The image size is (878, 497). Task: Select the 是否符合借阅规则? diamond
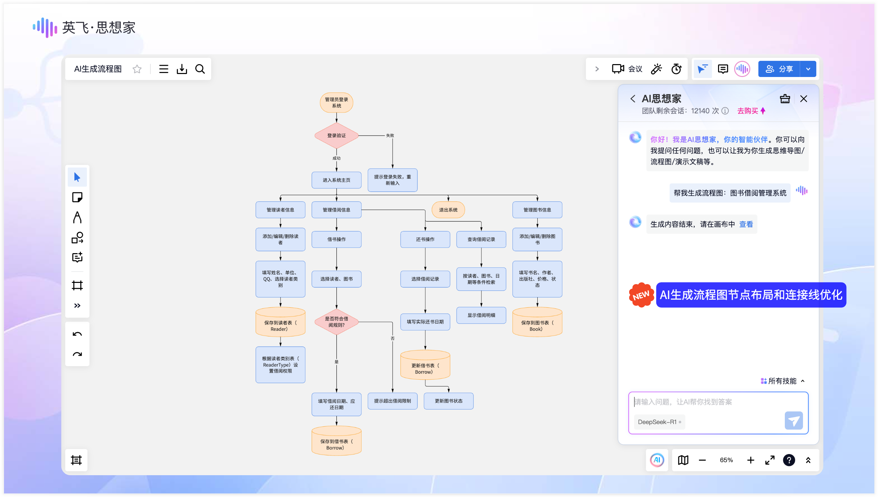336,322
